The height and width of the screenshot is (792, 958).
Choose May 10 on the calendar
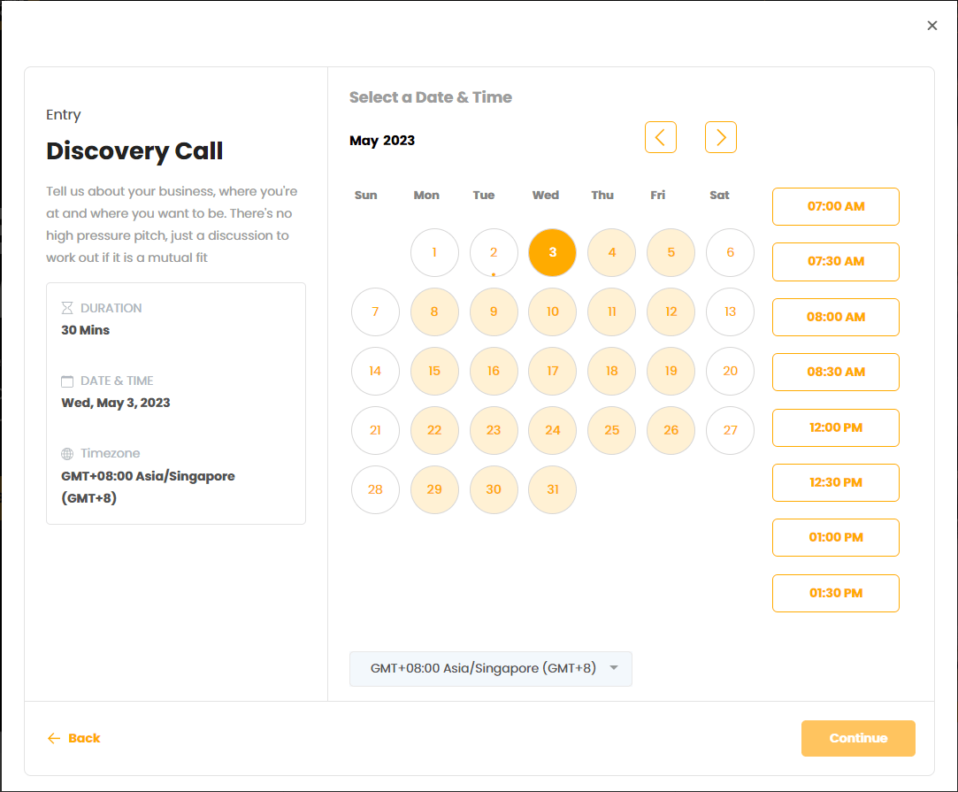pos(552,311)
